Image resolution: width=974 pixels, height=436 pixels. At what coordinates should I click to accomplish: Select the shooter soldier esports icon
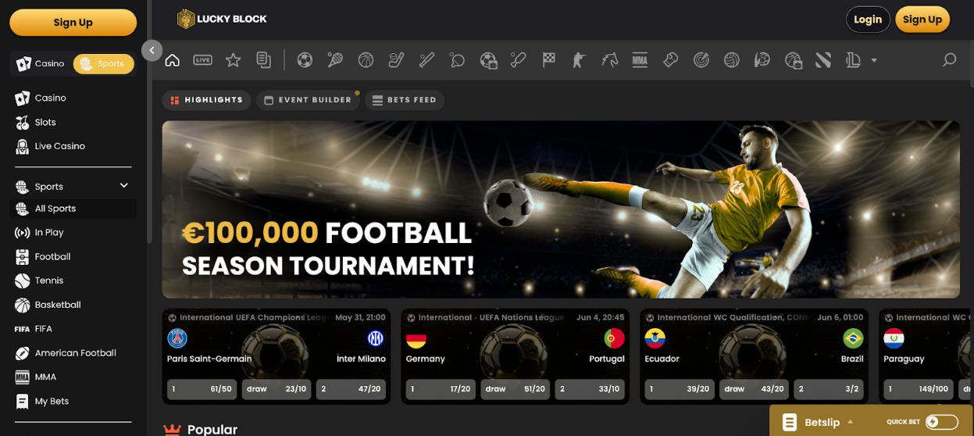[x=579, y=60]
